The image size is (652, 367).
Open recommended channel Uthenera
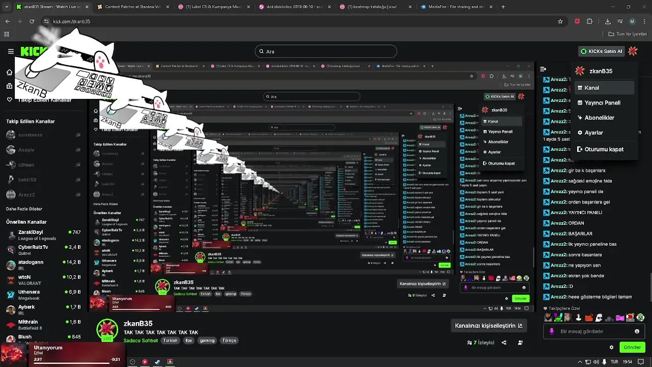pos(43,295)
